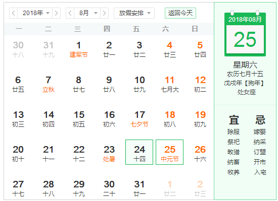Screen dimensions: 278x201
Task: Select August 13 初三
Action: tap(18, 119)
